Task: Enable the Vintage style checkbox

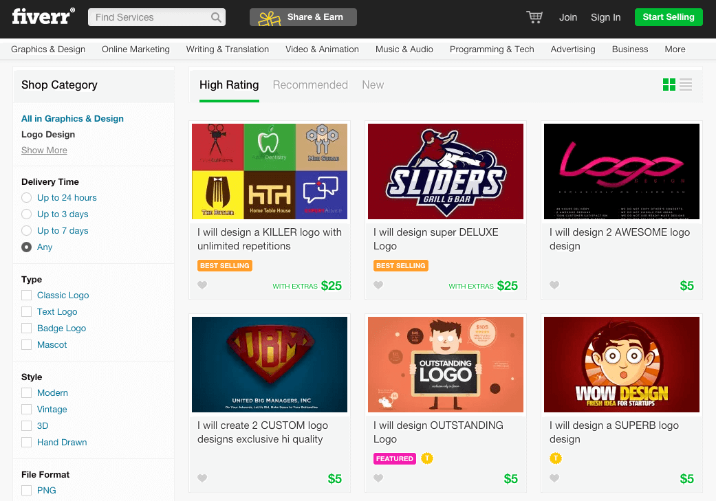Action: [27, 410]
